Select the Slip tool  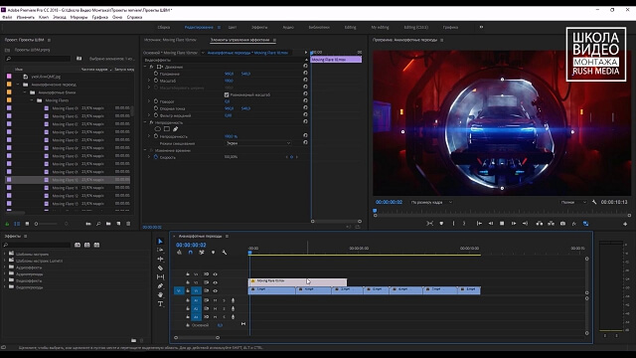160,276
